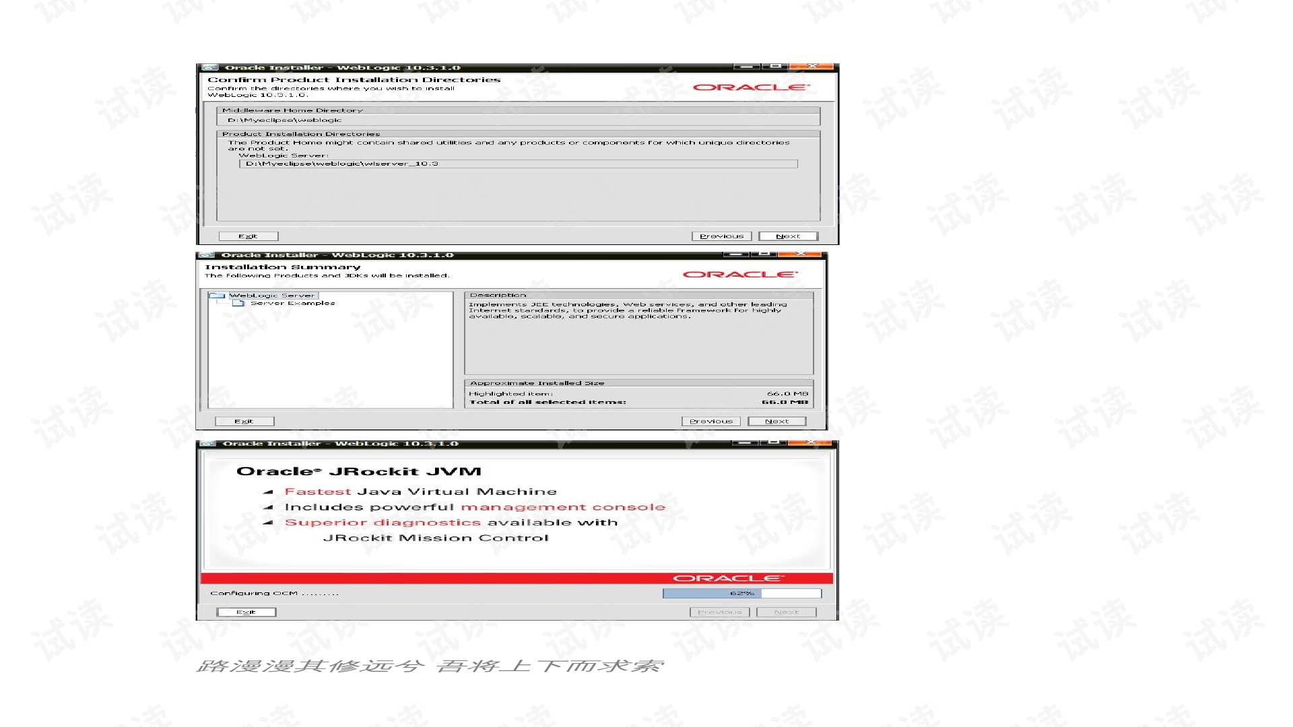Click the Oracle logo in the Confirm Directories window
This screenshot has width=1293, height=727.
coord(751,88)
